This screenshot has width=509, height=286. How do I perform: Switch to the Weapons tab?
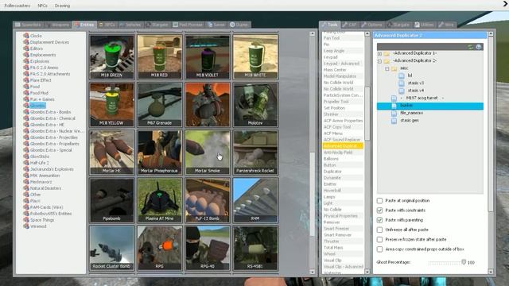[57, 25]
